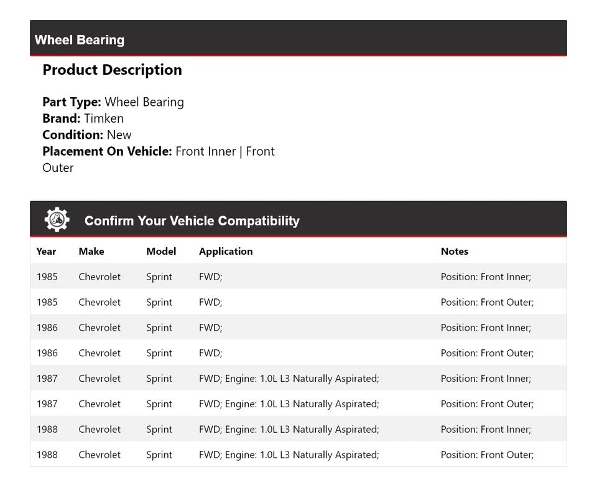Click the 1986 Front Outer position cell
The width and height of the screenshot is (597, 487).
point(487,353)
